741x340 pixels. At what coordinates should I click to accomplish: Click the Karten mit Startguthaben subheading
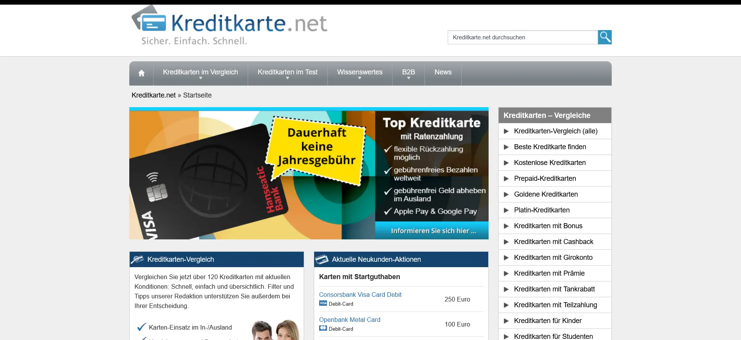point(359,277)
